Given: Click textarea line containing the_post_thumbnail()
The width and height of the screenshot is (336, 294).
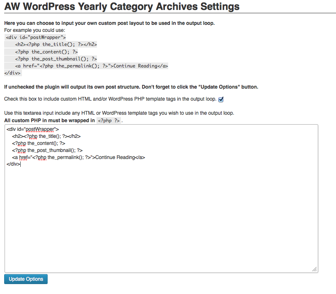Looking at the screenshot, I should pos(47,150).
